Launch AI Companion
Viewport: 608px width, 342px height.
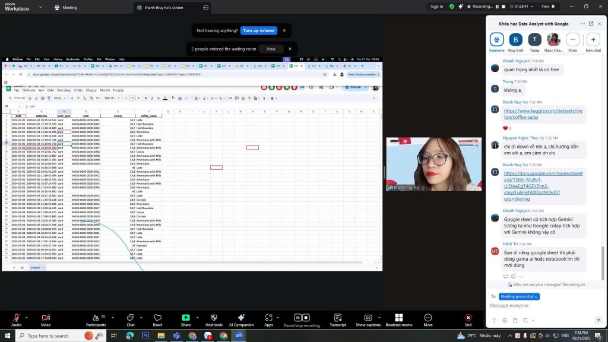pos(241,320)
